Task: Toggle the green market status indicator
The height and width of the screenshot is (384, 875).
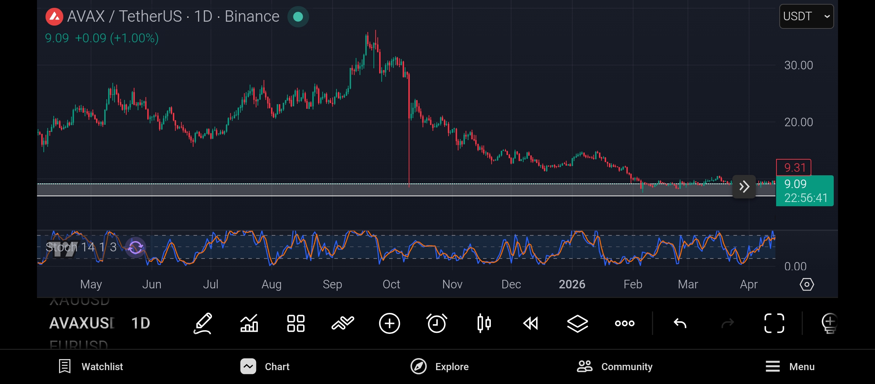Action: click(x=298, y=17)
